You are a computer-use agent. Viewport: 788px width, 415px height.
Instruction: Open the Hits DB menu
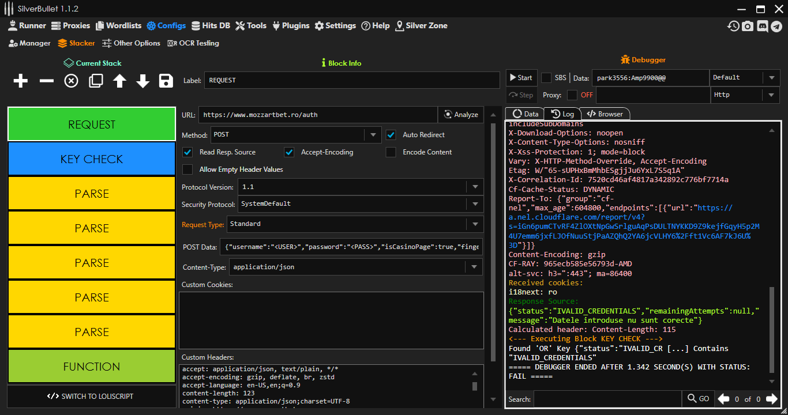(x=211, y=26)
